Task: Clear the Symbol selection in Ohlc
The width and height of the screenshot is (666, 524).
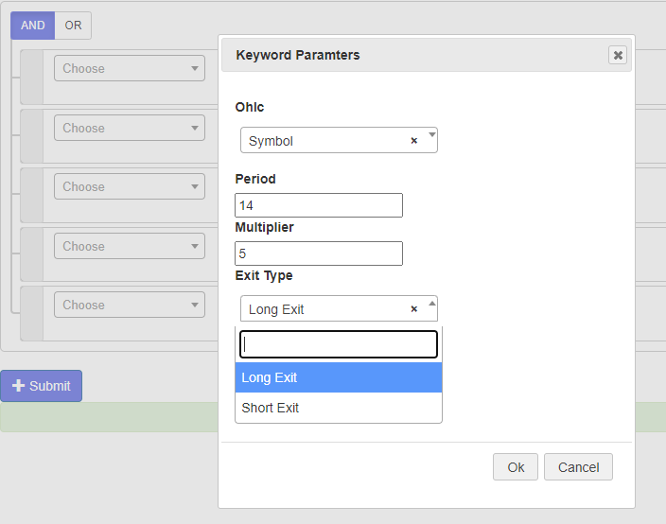Action: [x=414, y=141]
